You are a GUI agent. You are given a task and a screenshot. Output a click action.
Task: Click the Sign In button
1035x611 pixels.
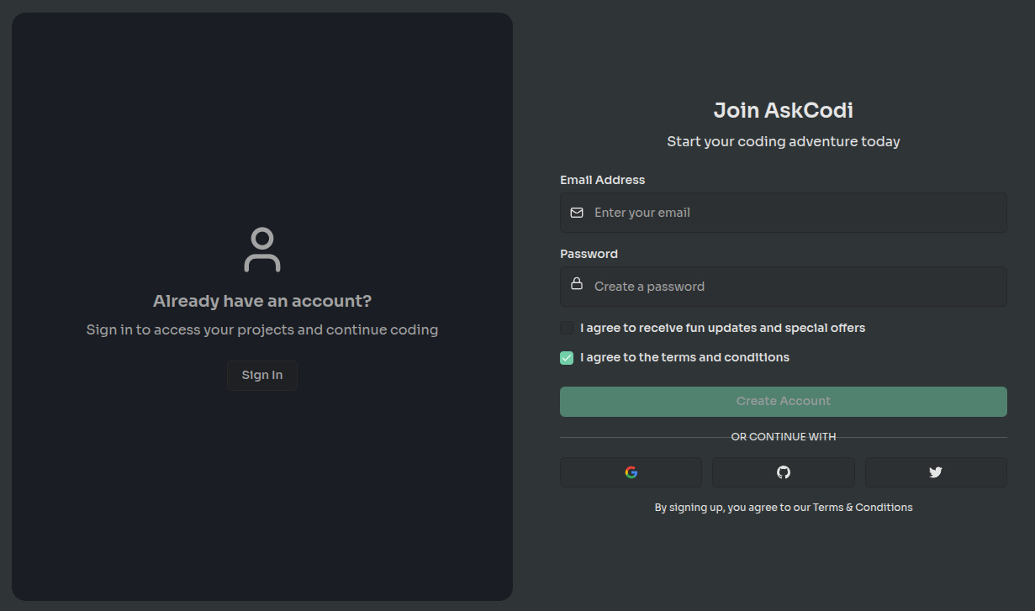(x=262, y=375)
